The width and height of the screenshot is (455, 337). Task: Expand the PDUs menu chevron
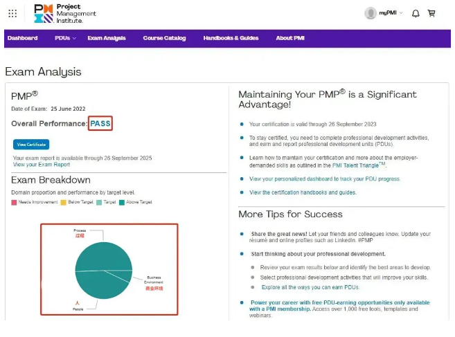click(74, 38)
